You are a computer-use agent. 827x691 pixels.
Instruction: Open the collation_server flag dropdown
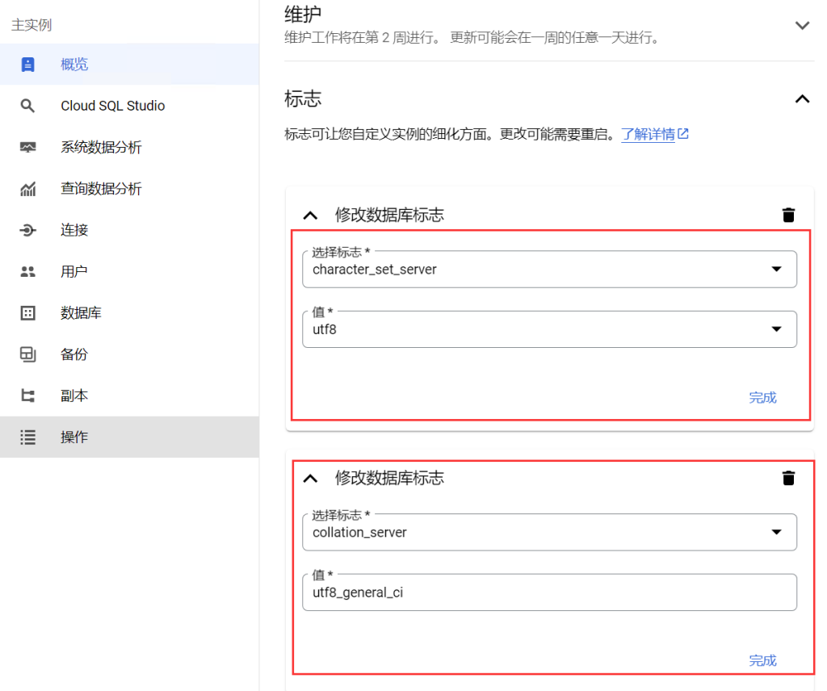tap(549, 532)
